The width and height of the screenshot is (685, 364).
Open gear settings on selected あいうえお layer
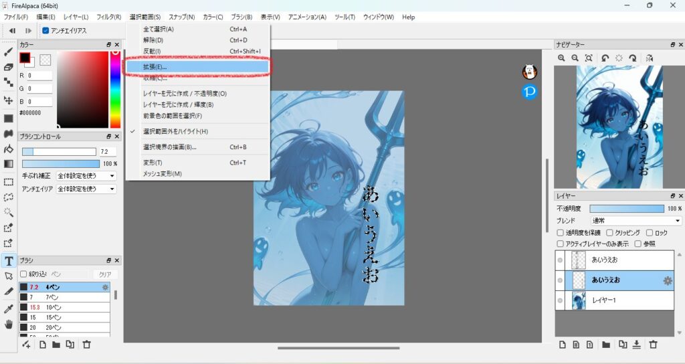tap(667, 280)
